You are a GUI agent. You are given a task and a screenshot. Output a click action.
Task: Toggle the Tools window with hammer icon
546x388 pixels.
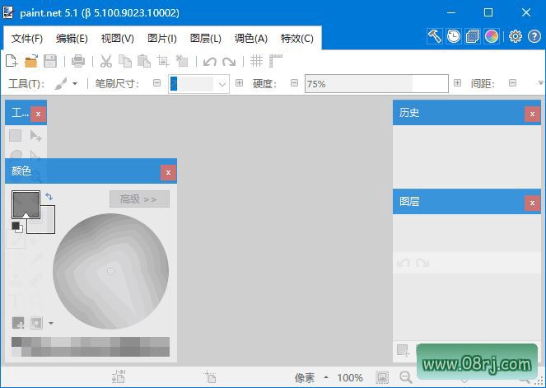tap(435, 36)
